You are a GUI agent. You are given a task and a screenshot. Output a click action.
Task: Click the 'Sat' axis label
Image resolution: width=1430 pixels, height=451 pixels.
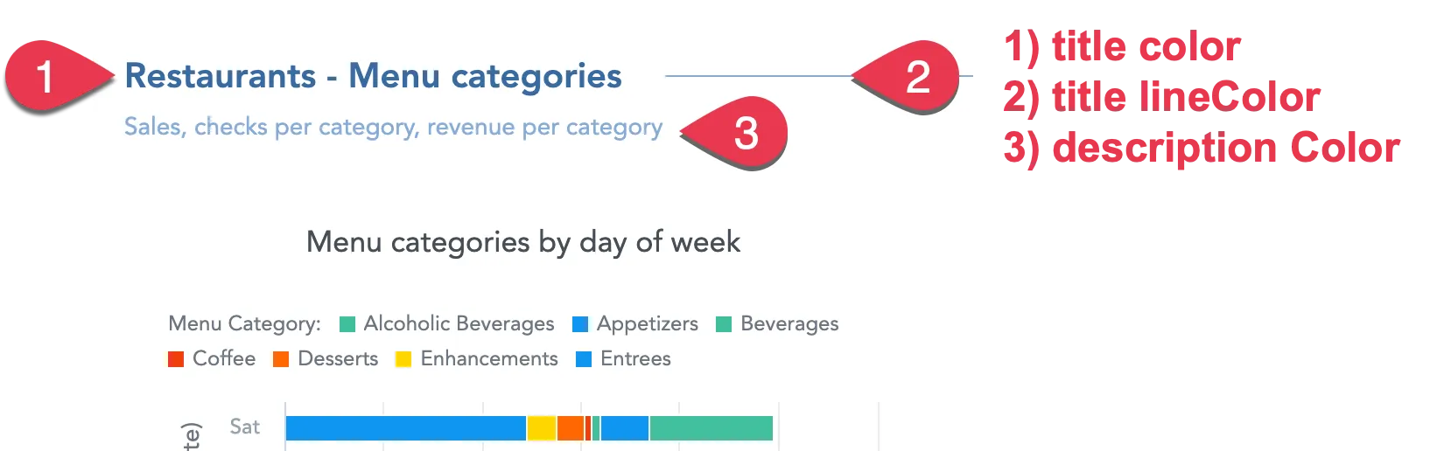tap(244, 427)
